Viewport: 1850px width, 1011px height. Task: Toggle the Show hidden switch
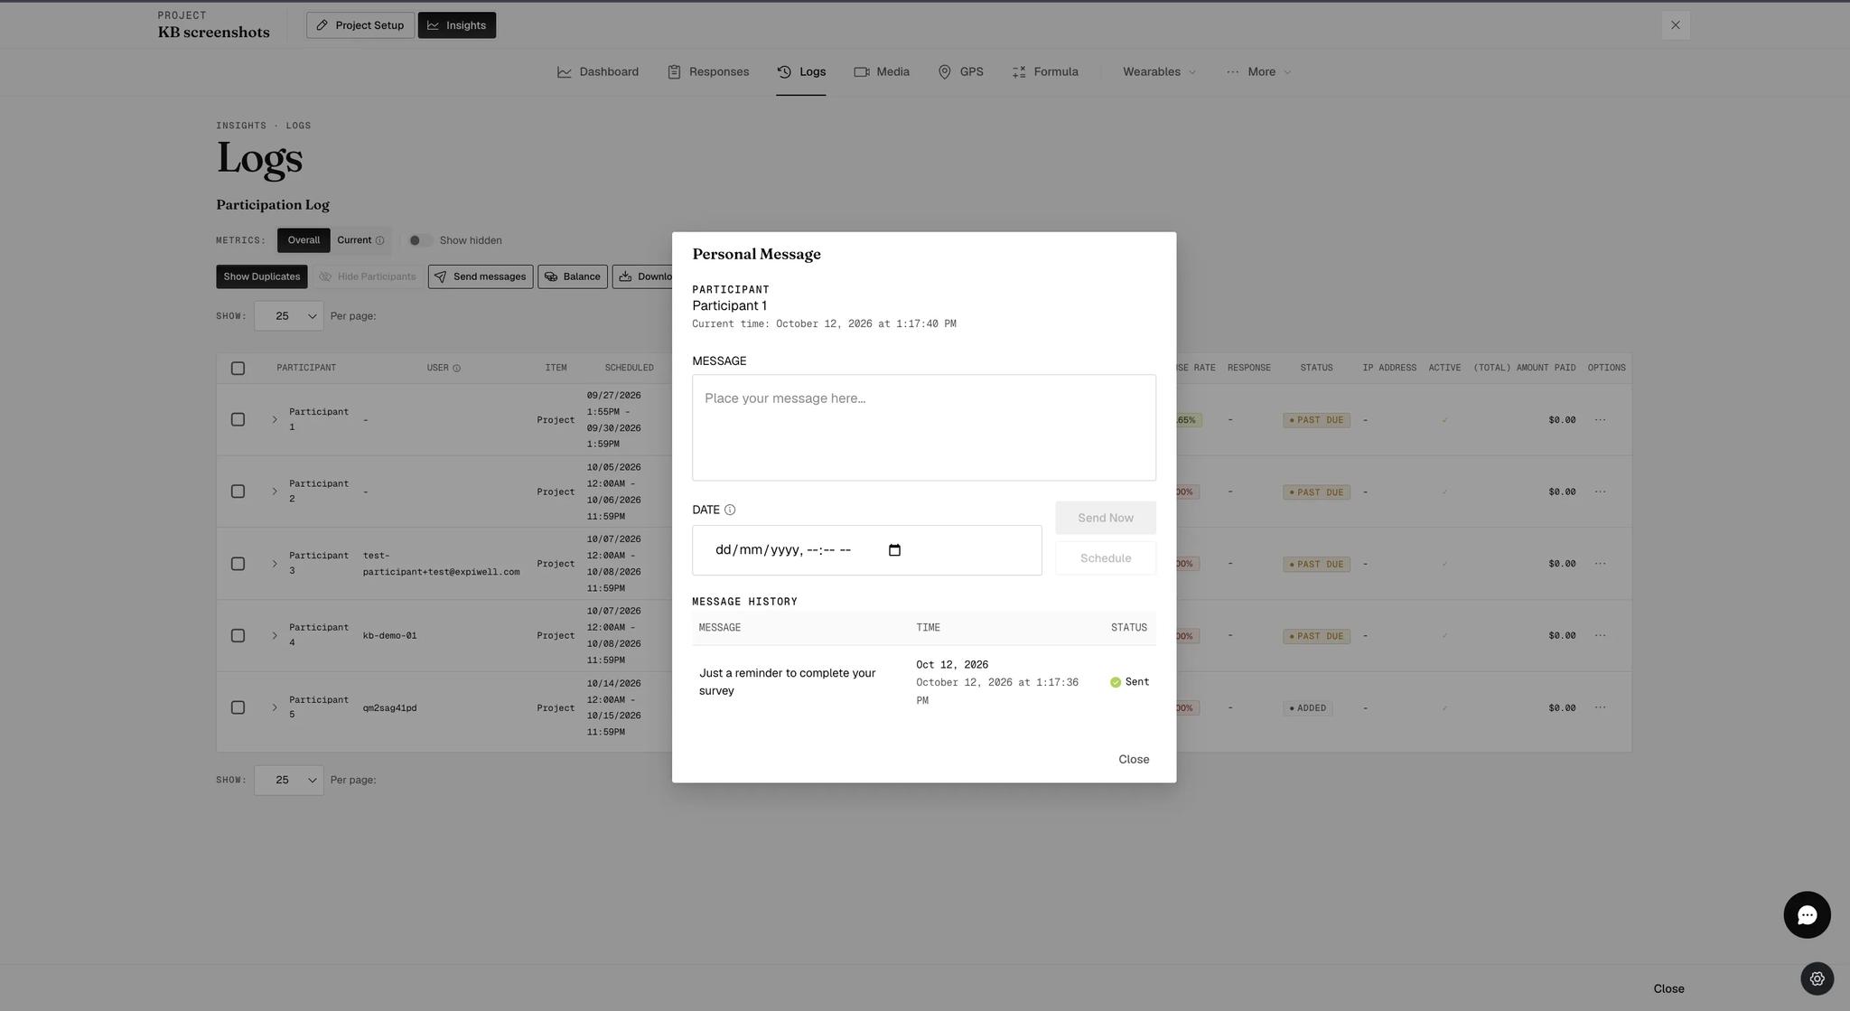(x=419, y=240)
